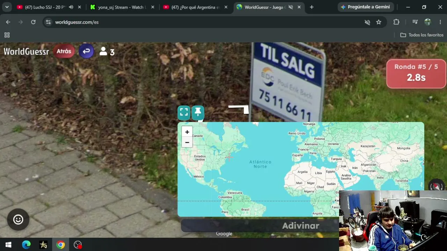The height and width of the screenshot is (251, 447).
Task: Open the Todos los favoritos folder
Action: tap(422, 35)
